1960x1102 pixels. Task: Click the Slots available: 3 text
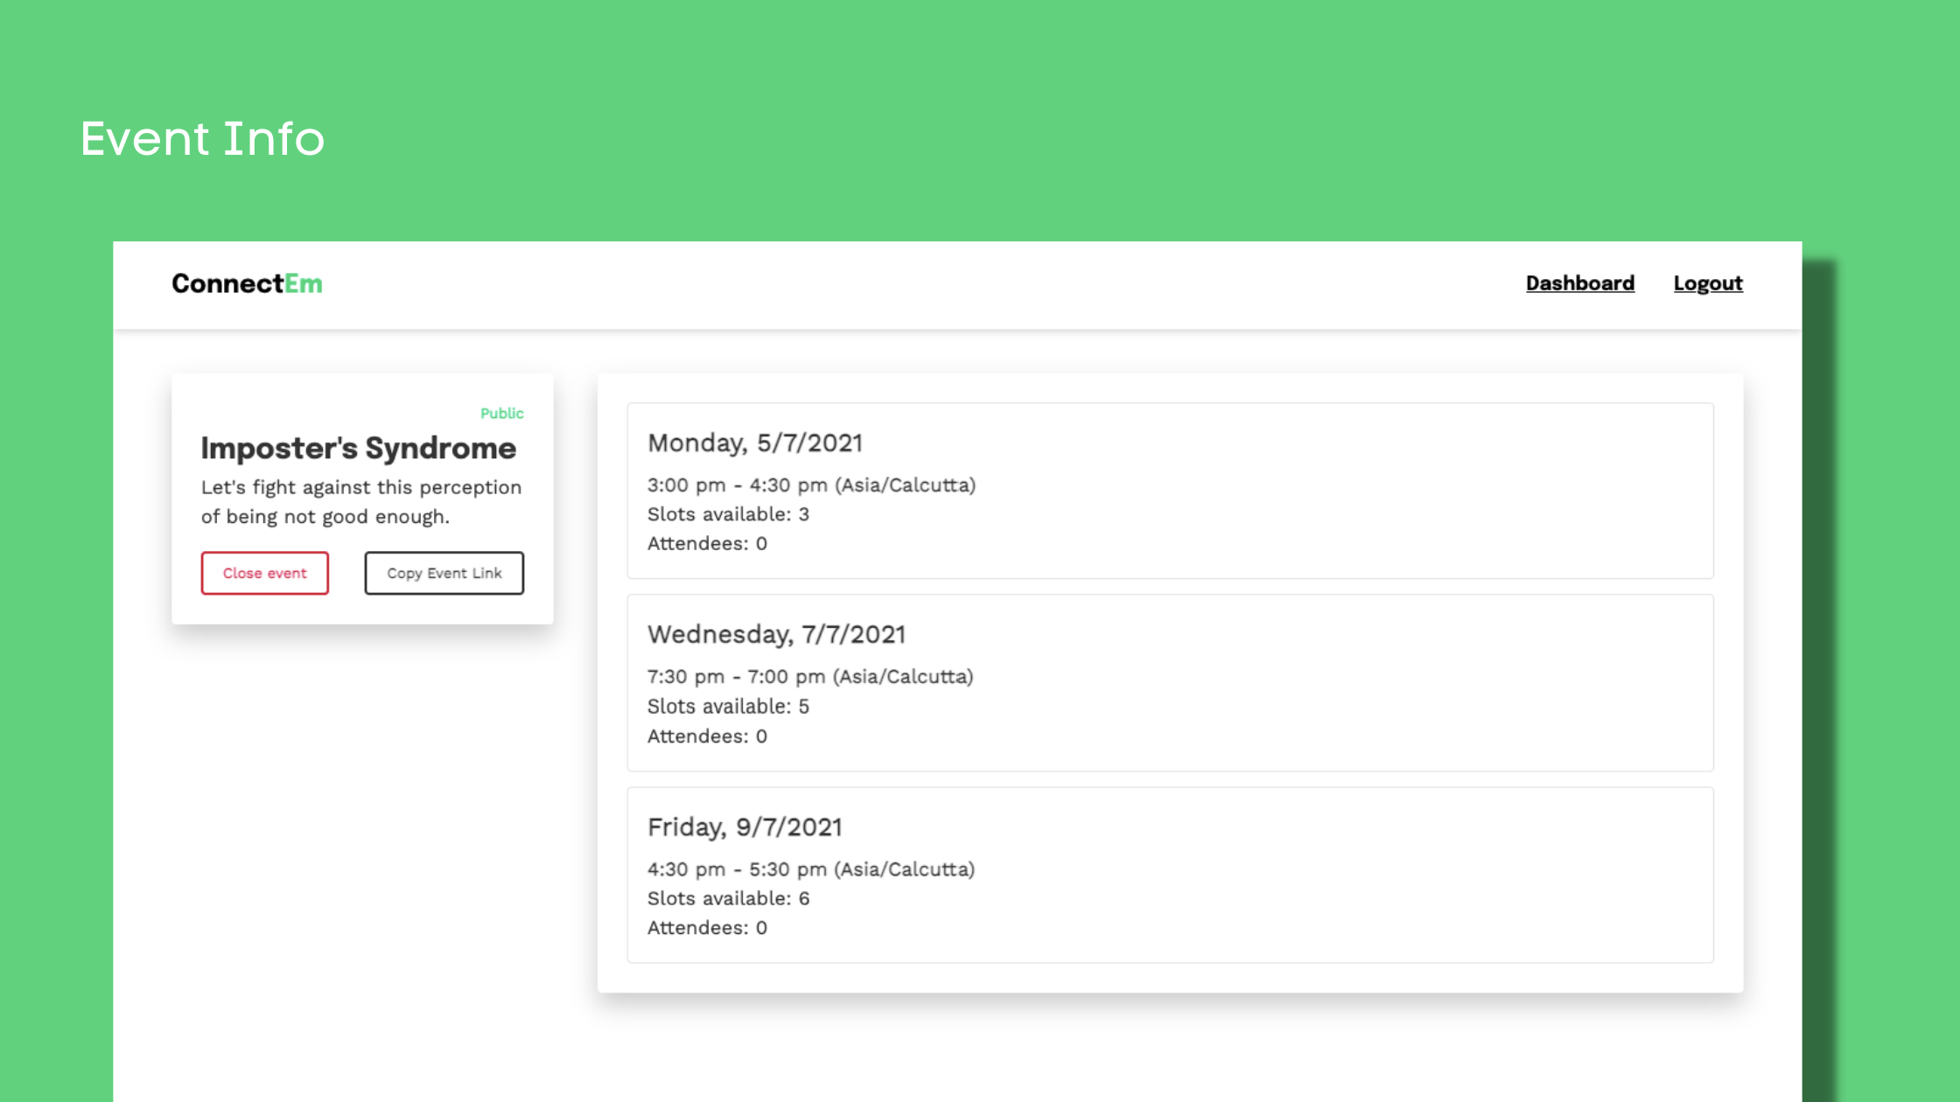[x=728, y=514]
